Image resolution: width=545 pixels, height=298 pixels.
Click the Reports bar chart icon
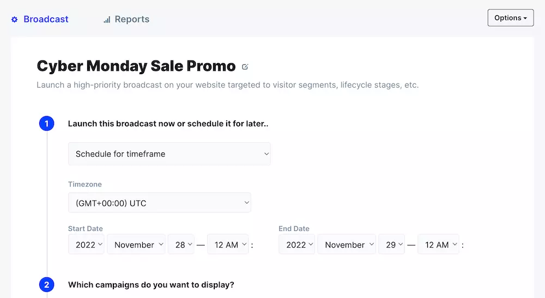click(x=107, y=20)
